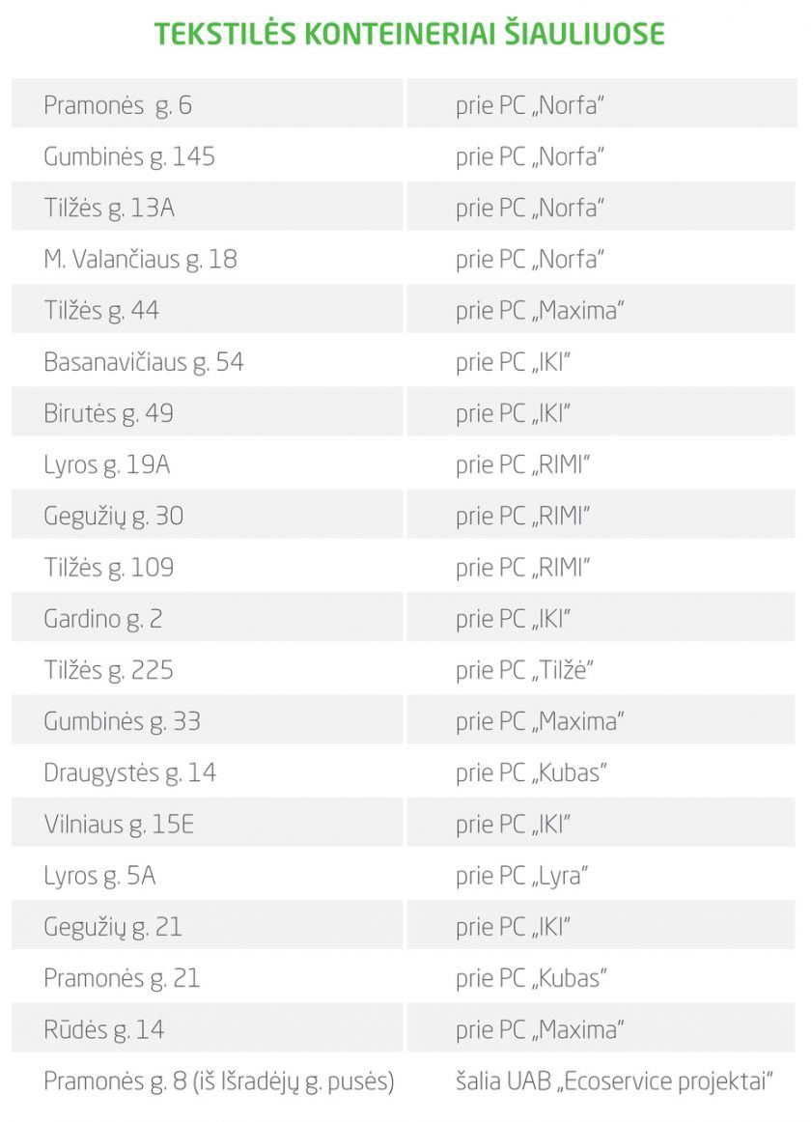Select the Birutės g. 49 entry
This screenshot has height=1122, width=811.
[x=107, y=413]
